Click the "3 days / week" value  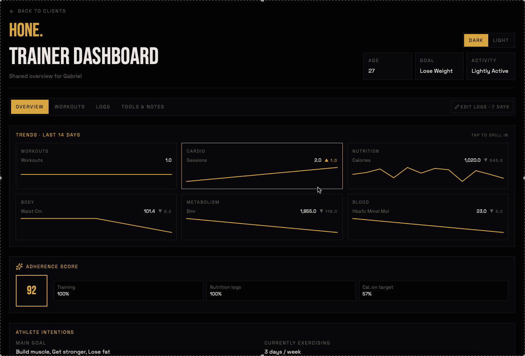point(283,352)
